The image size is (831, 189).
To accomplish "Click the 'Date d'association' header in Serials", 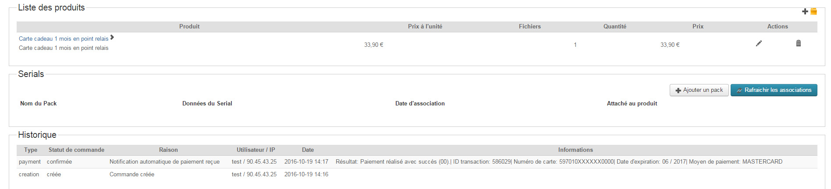I will tap(420, 104).
